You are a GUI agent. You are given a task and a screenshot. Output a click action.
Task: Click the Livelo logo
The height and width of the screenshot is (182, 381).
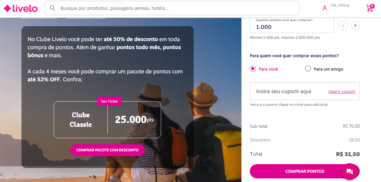point(21,8)
